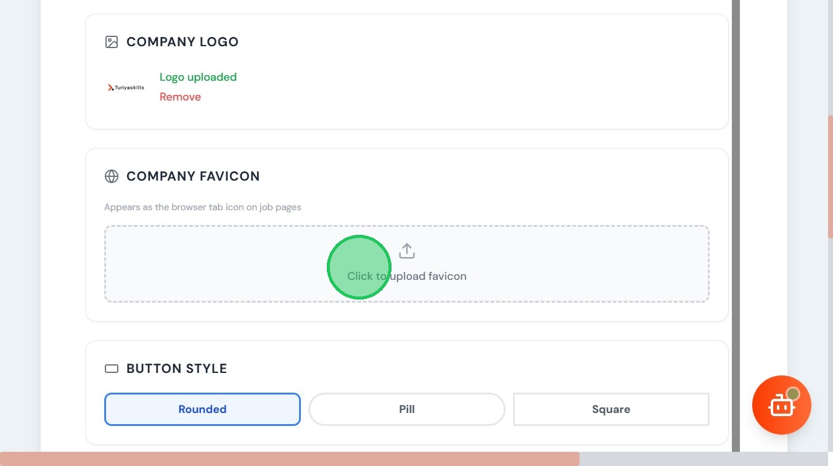Image resolution: width=833 pixels, height=466 pixels.
Task: Click the Turiyaskills logo thumbnail
Action: tap(126, 88)
